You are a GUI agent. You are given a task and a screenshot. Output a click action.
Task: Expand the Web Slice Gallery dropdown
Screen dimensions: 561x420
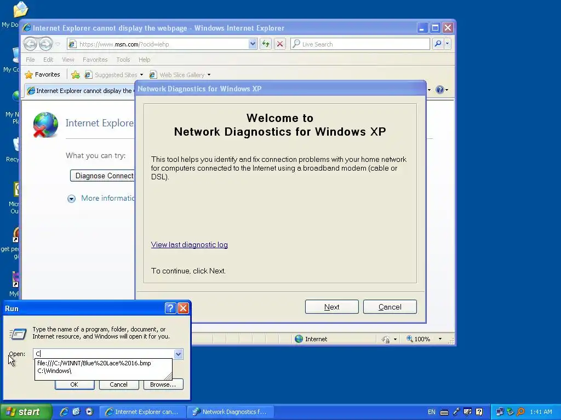(209, 74)
